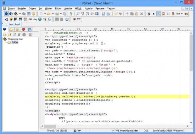The image size is (195, 134).
Task: Click the orange gear project settings icon
Action: coord(33,14)
